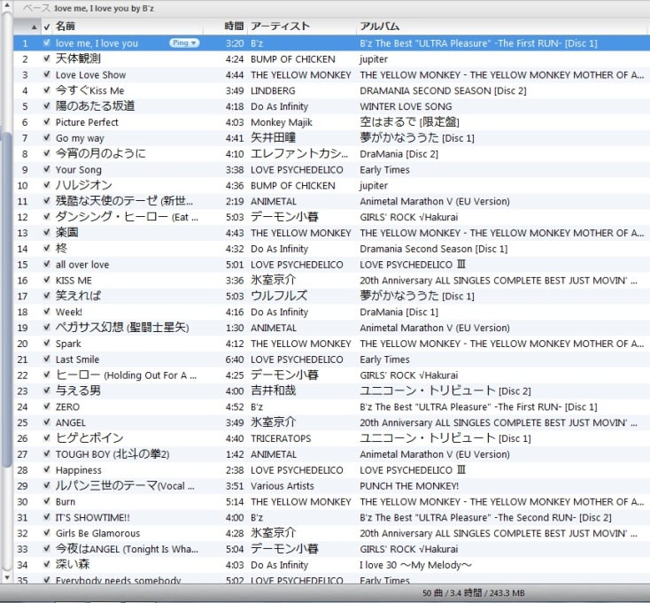Select the track 深い森

[73, 564]
